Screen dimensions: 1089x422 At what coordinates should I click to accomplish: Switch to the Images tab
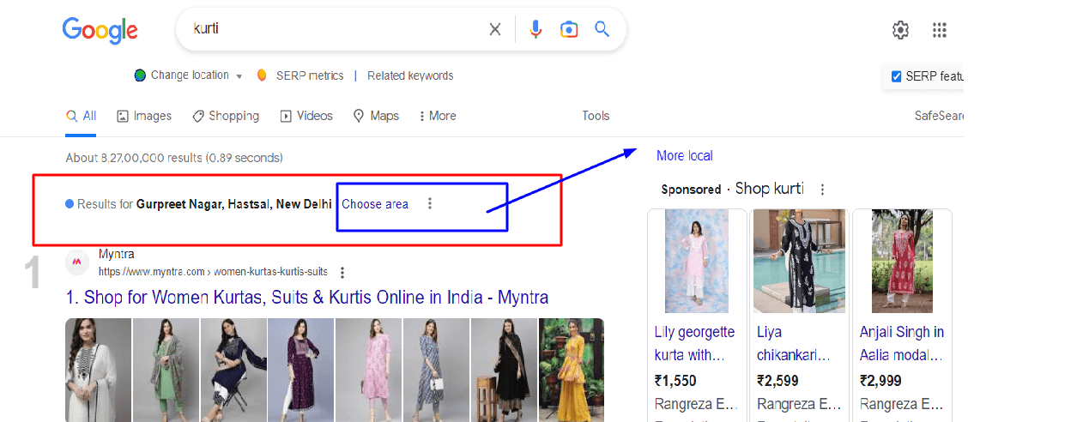coord(144,116)
